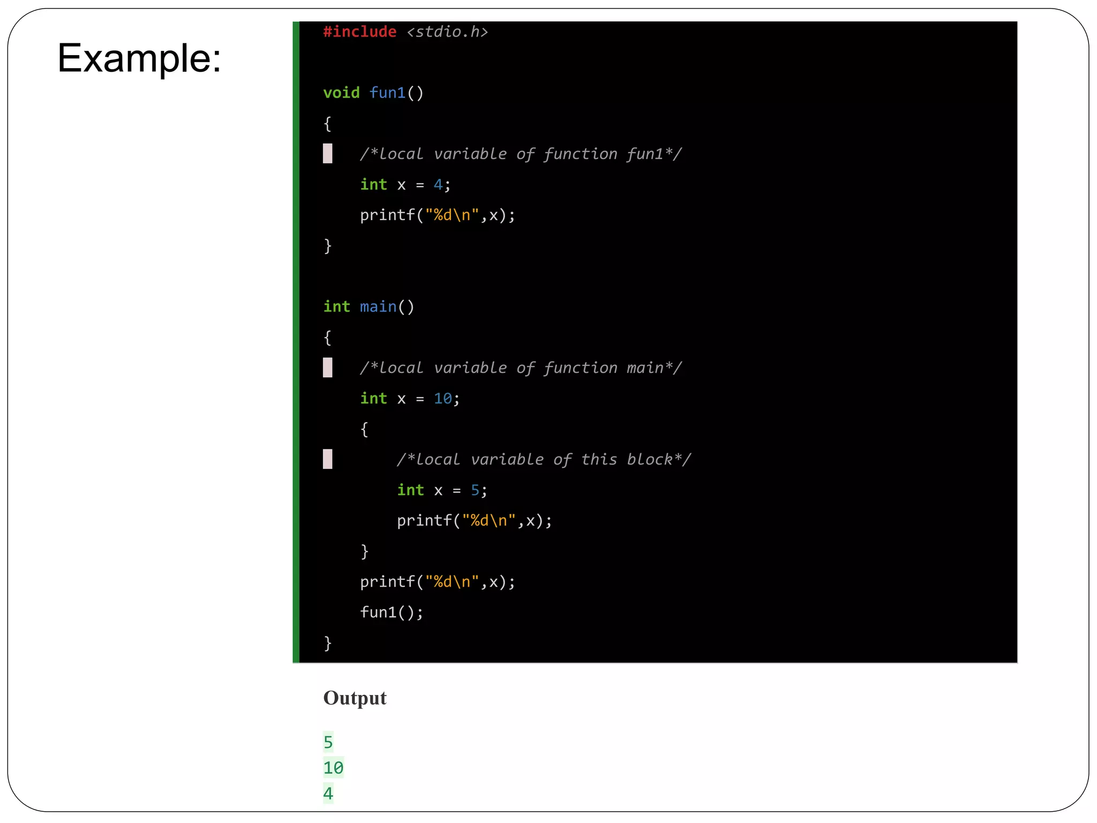The image size is (1097, 823).
Task: Click the first output value 5
Action: point(328,743)
